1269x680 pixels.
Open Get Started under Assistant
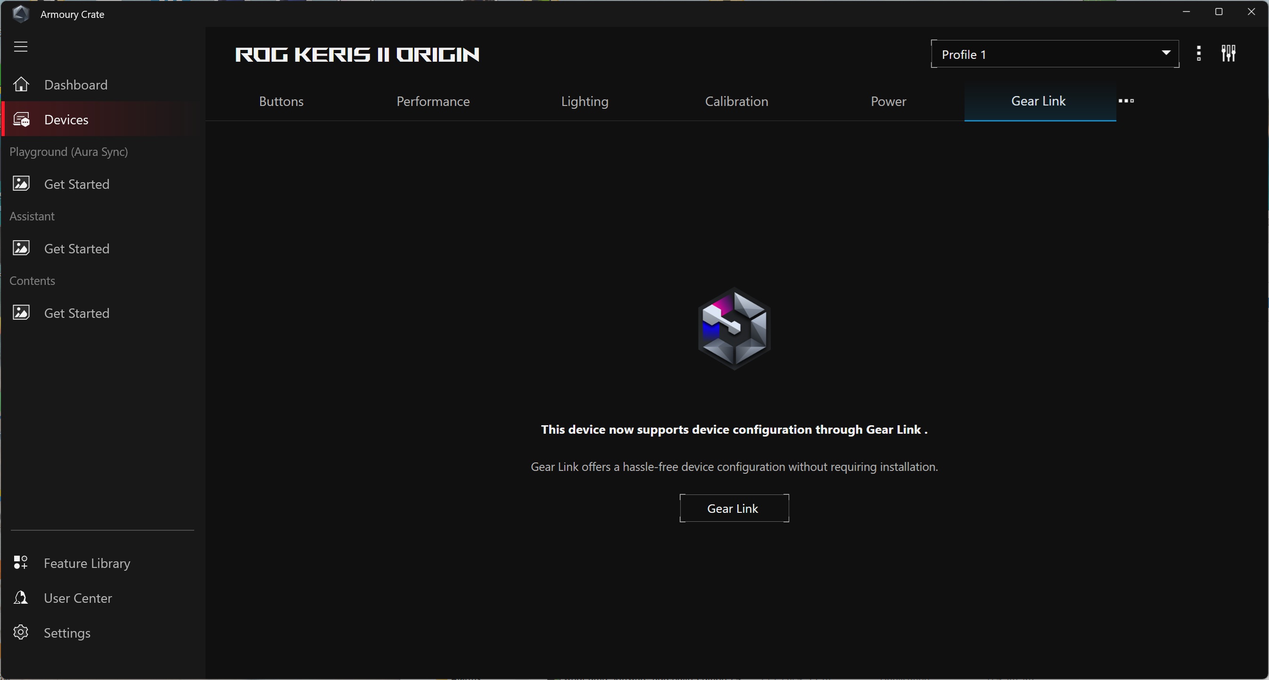point(103,249)
